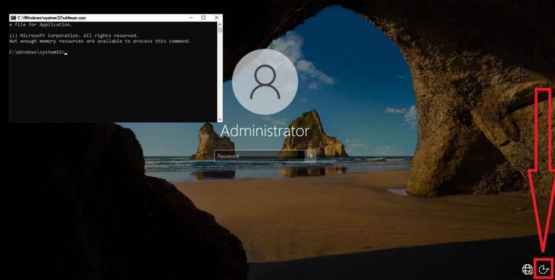The height and width of the screenshot is (280, 555).
Task: Click the 'Not enough memory resources' line
Action: (x=100, y=41)
